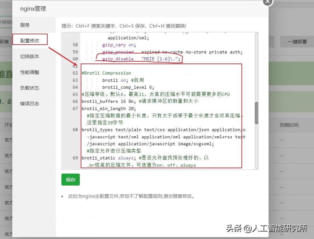This screenshot has width=314, height=239.
Task: Click the editor vertical scrollbar thumb
Action: coord(256,113)
